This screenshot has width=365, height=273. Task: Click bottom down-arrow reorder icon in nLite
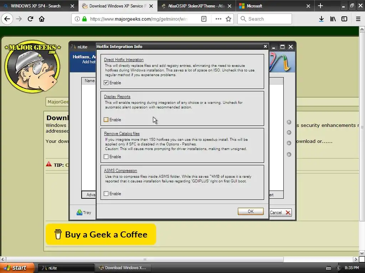289,154
